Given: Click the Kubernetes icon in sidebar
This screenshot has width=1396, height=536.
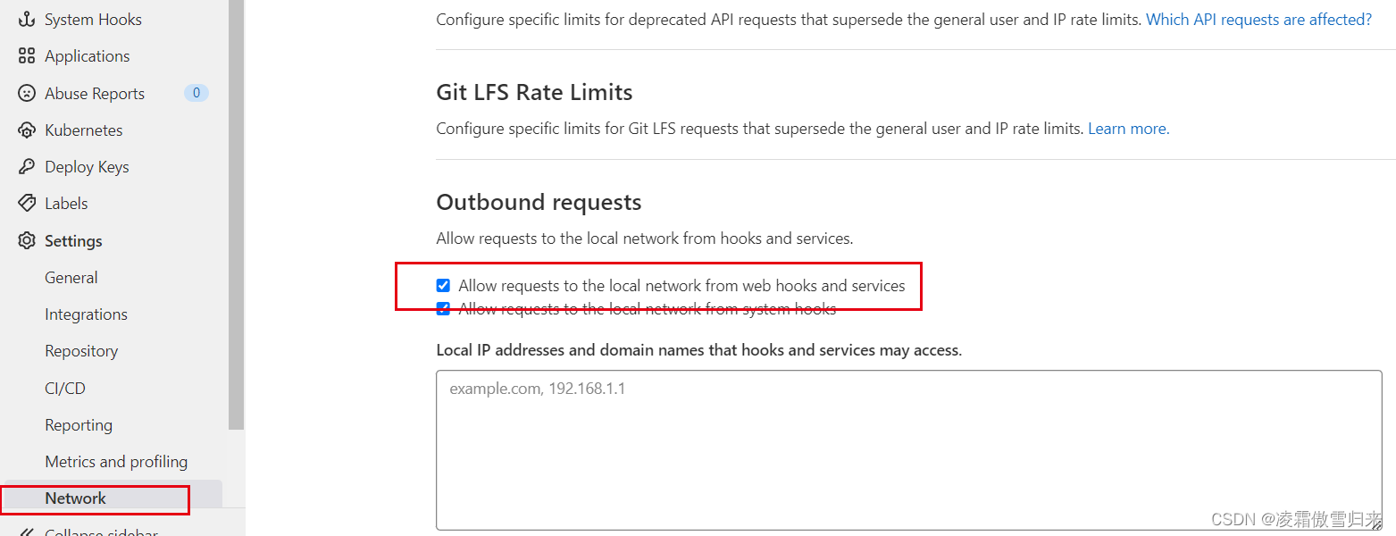Looking at the screenshot, I should coord(27,130).
